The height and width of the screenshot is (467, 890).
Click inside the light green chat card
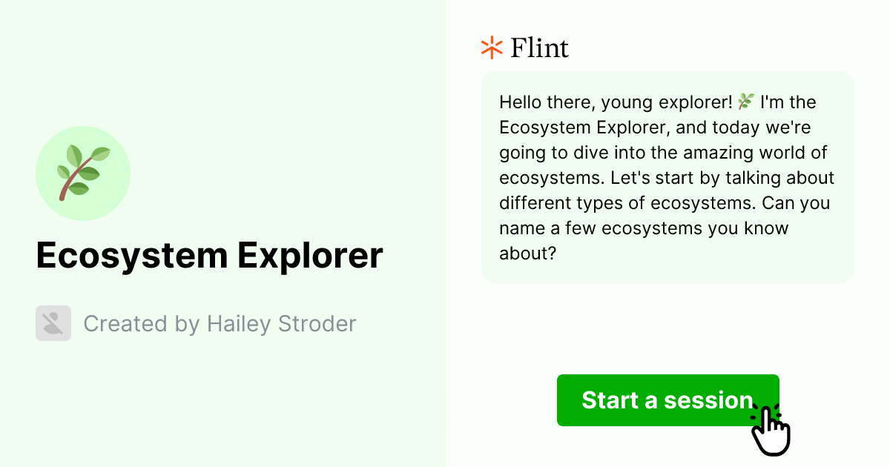tap(667, 176)
